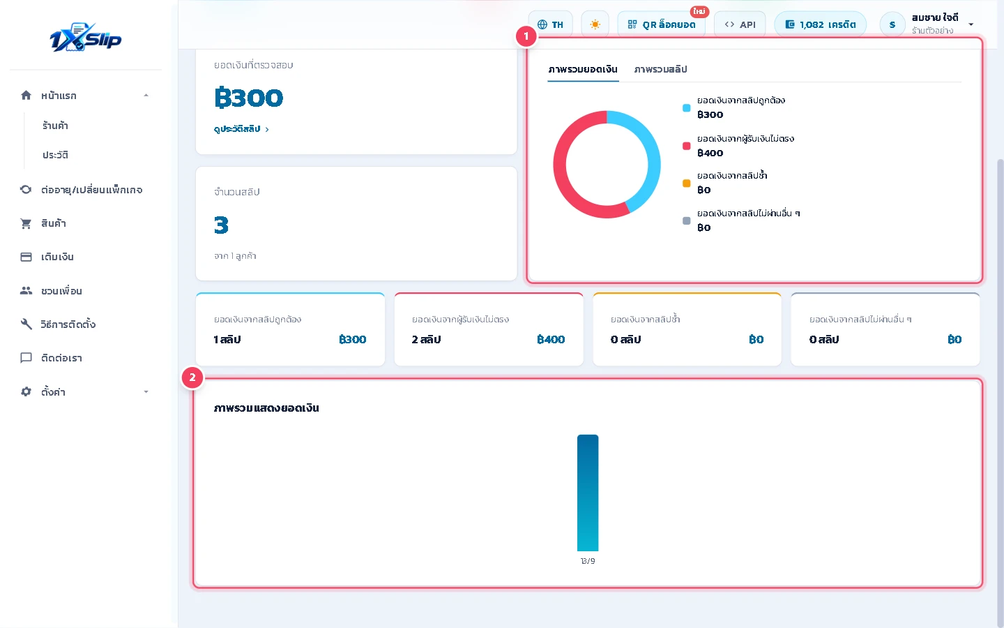Click gray legend swatch for ยอดเงินจากสลิปไม่ผ่านอื่น ๆ
Image resolution: width=1004 pixels, height=628 pixels.
(686, 220)
